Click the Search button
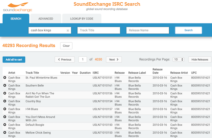This screenshot has height=138, width=212. click(x=188, y=30)
